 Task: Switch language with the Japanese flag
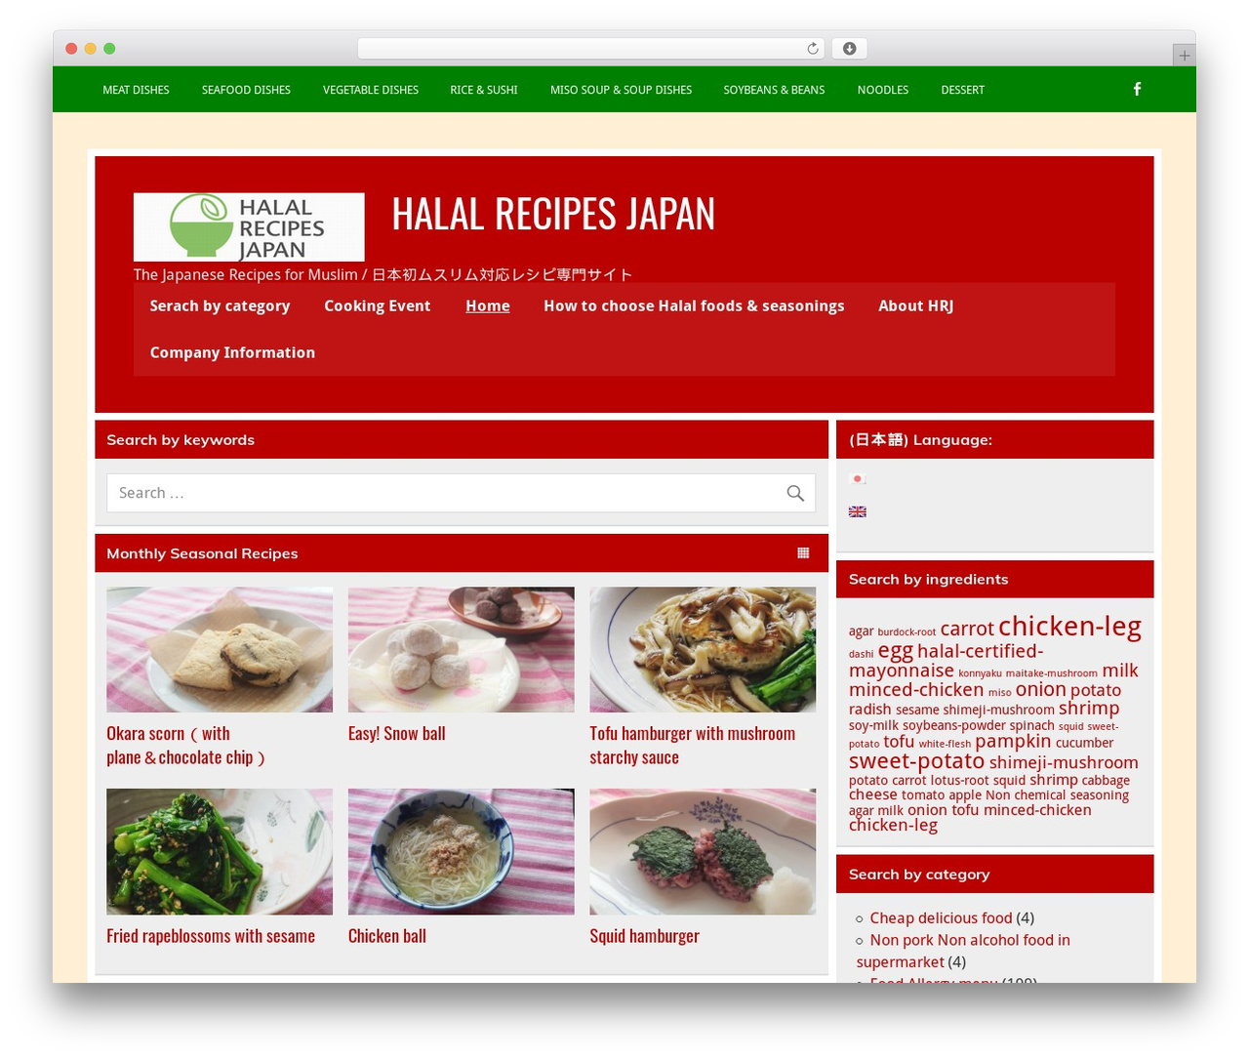click(x=858, y=479)
